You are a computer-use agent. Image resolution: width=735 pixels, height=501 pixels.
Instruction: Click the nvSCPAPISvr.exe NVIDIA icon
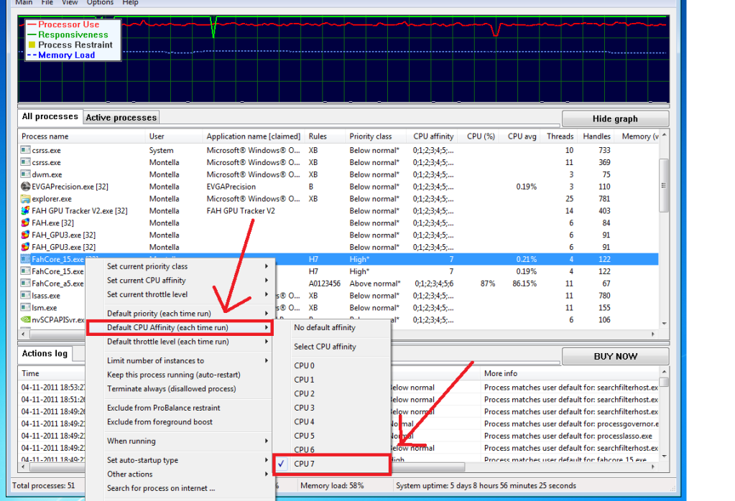[x=26, y=320]
